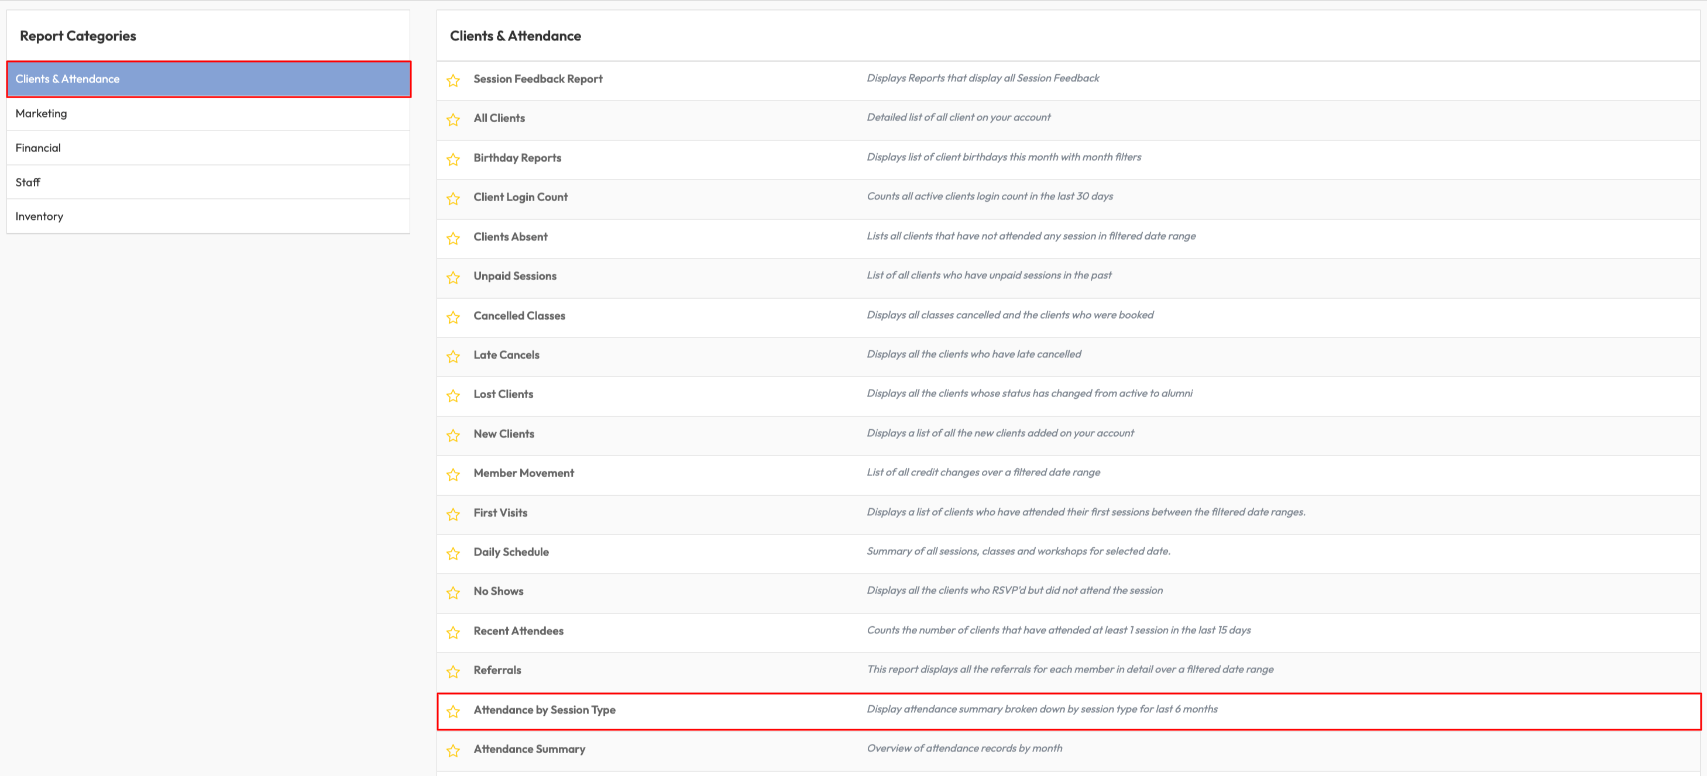
Task: Open the Referrals report
Action: point(497,670)
